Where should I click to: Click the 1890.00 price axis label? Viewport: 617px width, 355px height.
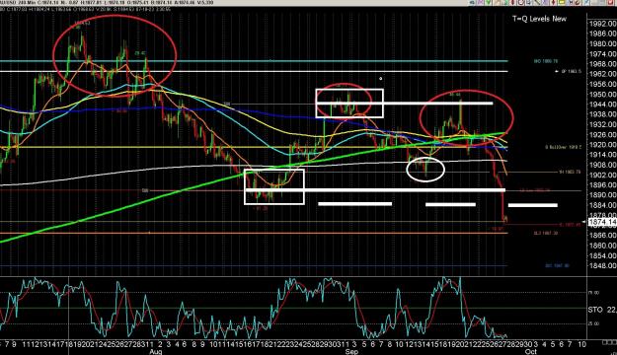tap(602, 195)
